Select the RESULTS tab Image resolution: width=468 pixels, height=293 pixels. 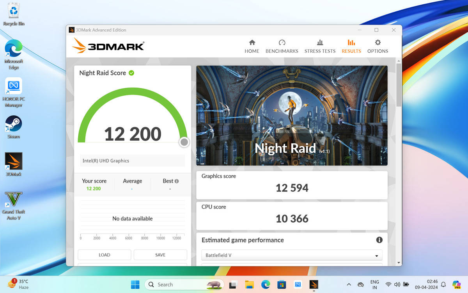(x=351, y=46)
